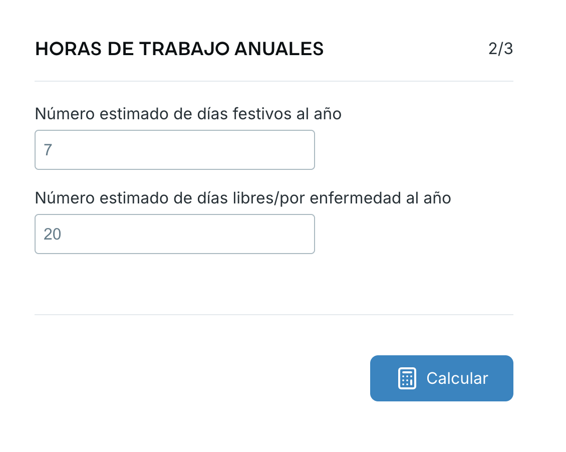Click the calculator icon on the Calcular button
Image resolution: width=566 pixels, height=452 pixels.
[408, 378]
